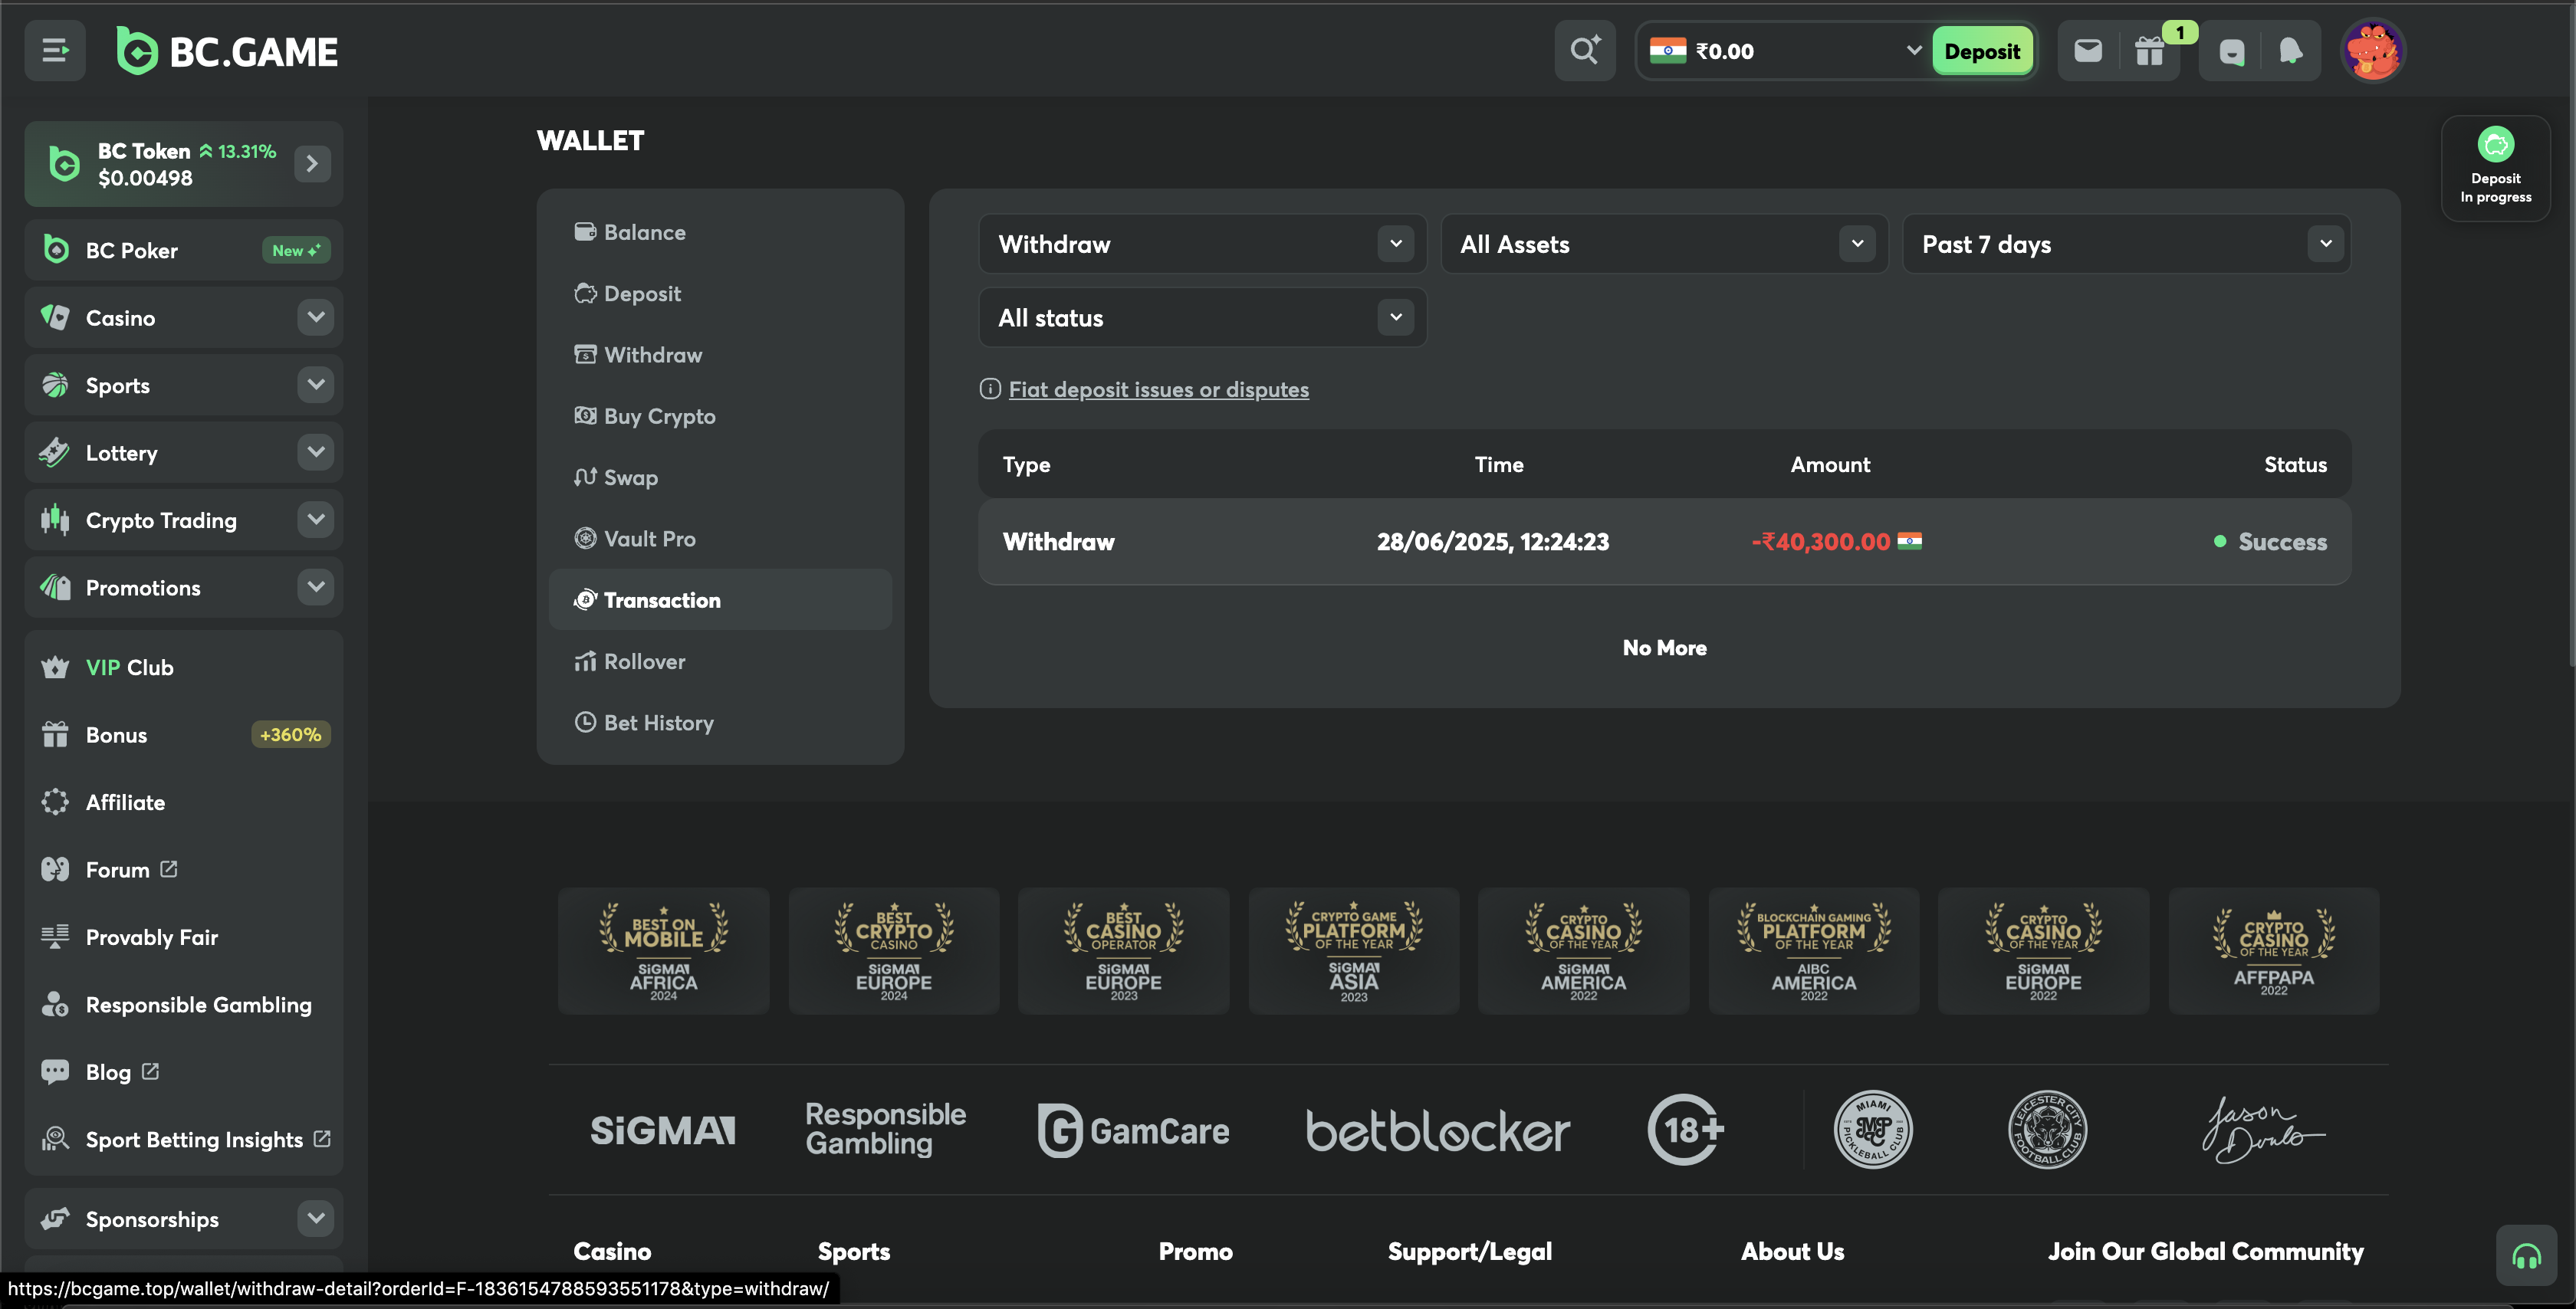
Task: Select the Transaction wallet tab
Action: tap(720, 600)
